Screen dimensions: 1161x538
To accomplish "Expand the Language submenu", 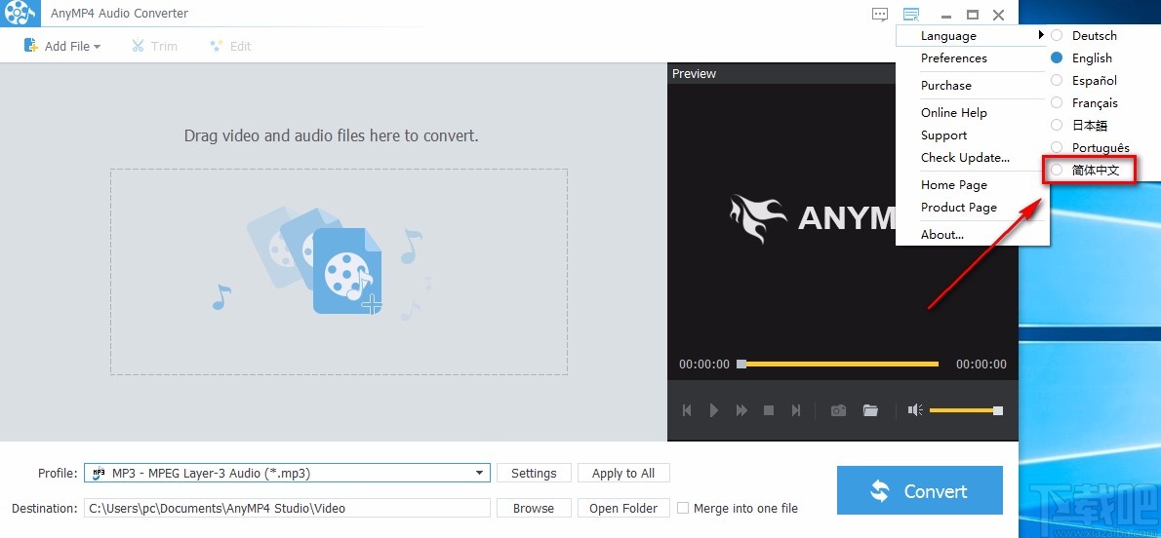I will coord(972,35).
